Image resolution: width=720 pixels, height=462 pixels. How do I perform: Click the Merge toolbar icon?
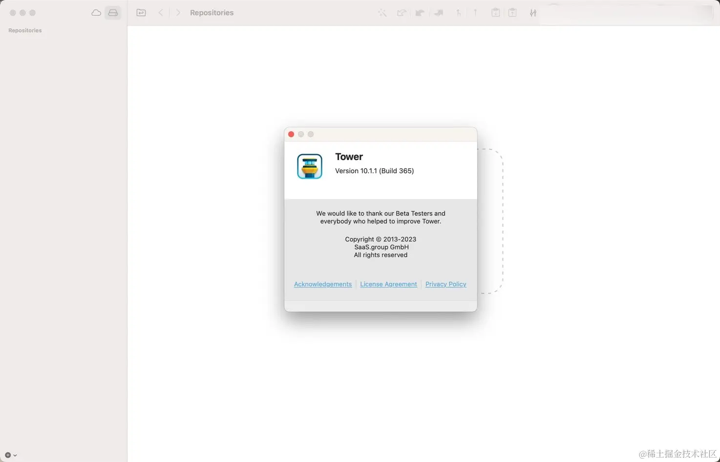click(x=458, y=13)
